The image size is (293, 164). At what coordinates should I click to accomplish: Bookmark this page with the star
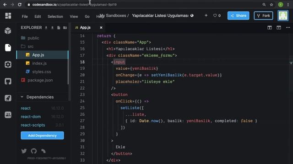coord(271,5)
